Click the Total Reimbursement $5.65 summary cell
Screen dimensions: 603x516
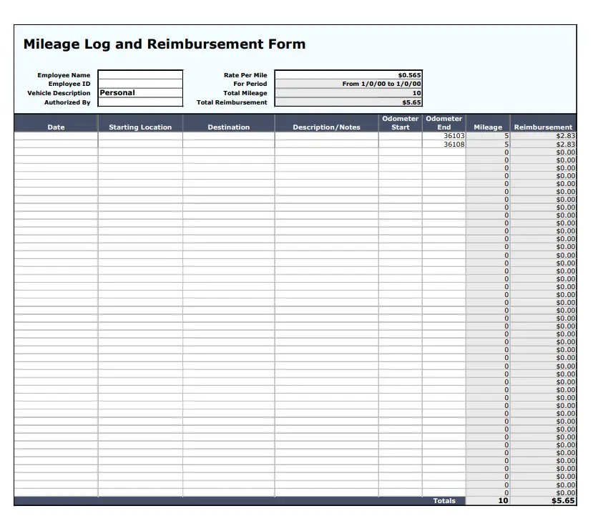348,102
